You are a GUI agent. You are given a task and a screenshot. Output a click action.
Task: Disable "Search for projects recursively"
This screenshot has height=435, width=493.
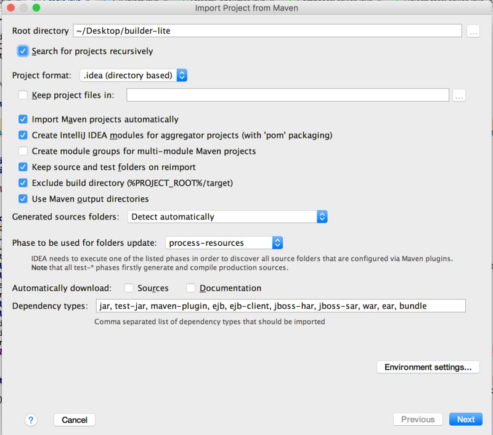[22, 52]
